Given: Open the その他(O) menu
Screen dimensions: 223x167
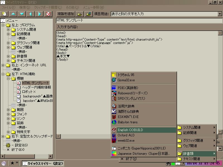Looking at the screenshot, I should [x=72, y=8].
